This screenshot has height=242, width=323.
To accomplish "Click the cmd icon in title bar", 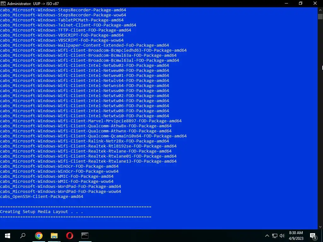I will coord(3,3).
